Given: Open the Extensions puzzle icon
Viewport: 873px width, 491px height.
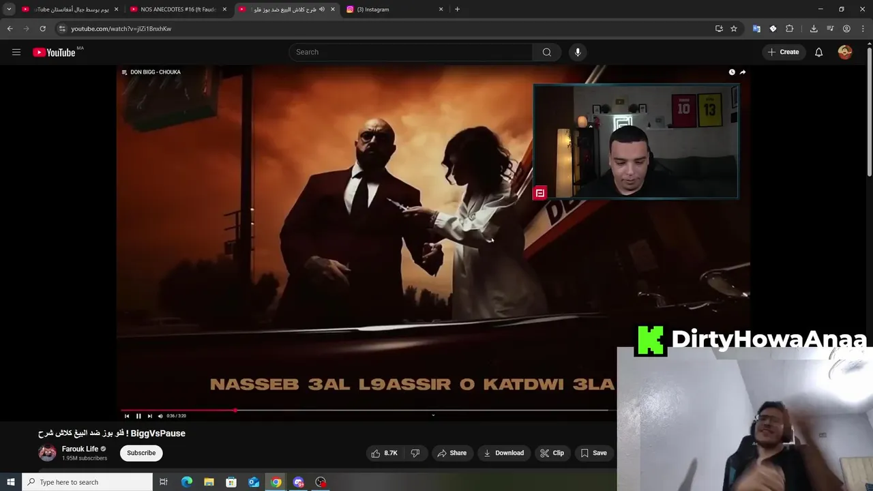Looking at the screenshot, I should [x=790, y=29].
